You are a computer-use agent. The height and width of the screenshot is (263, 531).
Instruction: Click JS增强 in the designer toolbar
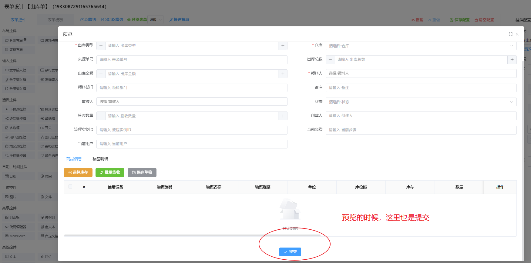[88, 20]
